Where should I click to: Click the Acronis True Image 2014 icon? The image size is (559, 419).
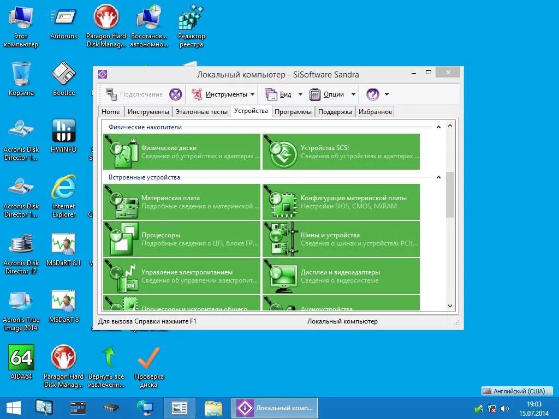21,310
